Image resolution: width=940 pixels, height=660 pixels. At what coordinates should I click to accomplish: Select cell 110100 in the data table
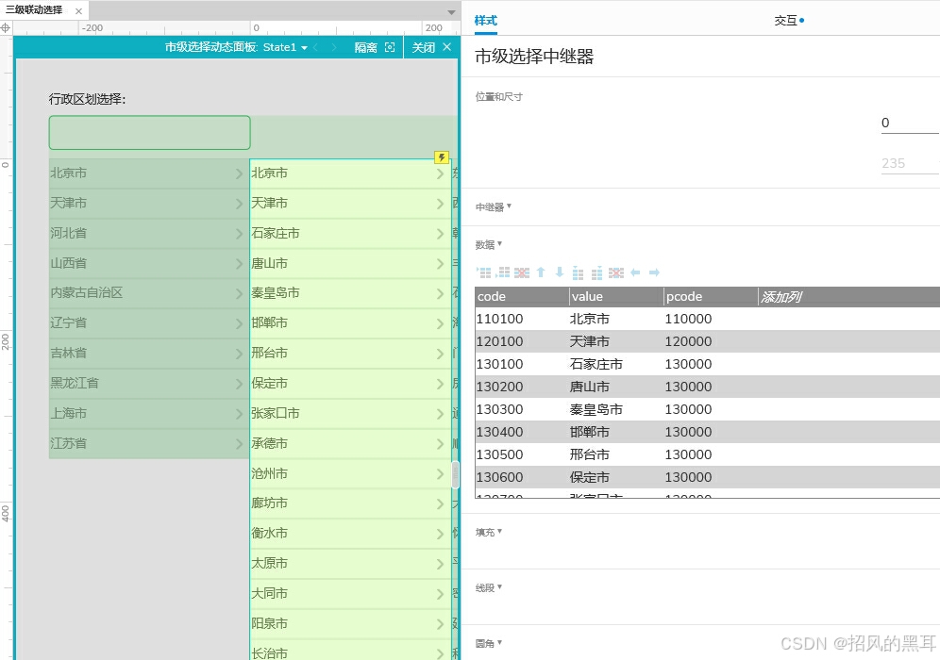coord(522,319)
